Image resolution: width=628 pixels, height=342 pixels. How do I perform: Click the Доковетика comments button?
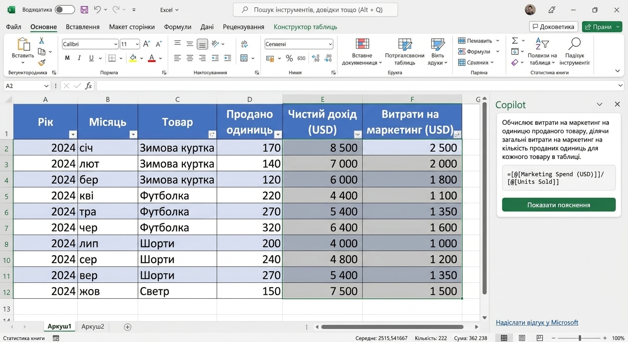point(554,27)
